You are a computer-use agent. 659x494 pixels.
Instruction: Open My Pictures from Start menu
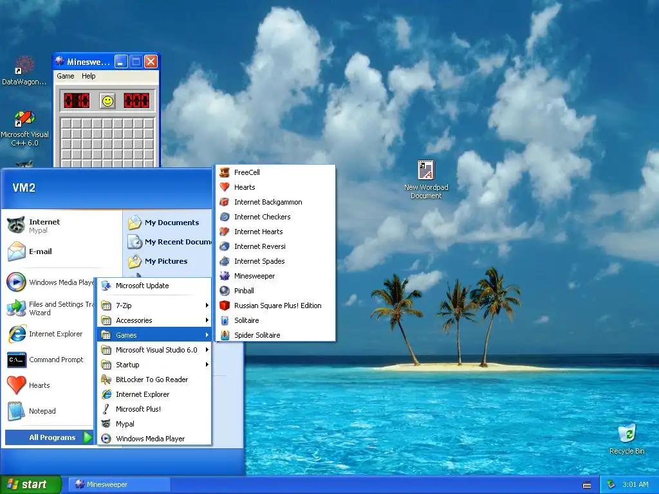coord(168,261)
